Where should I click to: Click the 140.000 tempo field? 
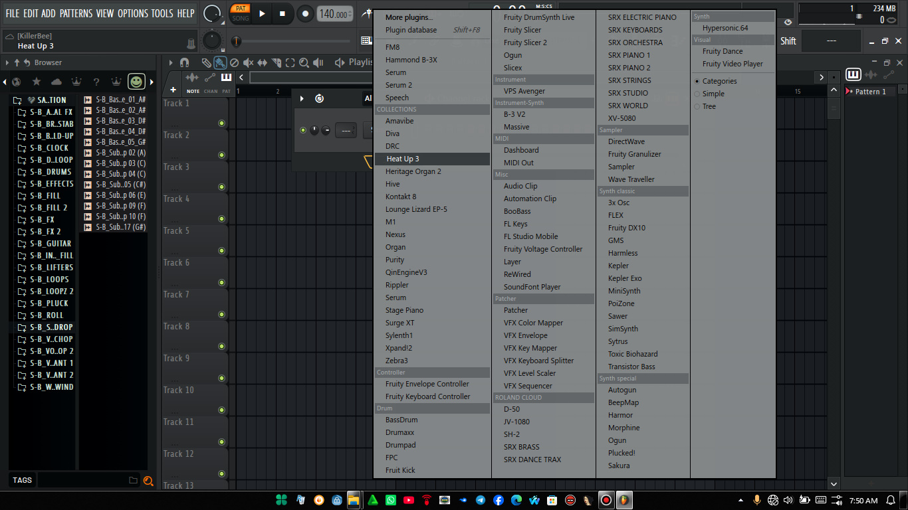[335, 14]
